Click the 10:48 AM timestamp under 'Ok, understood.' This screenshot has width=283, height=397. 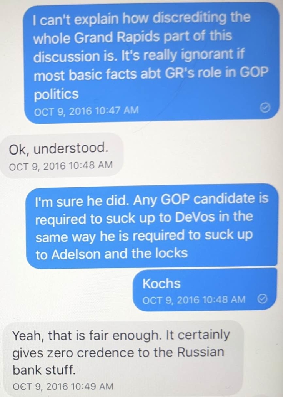(x=61, y=166)
